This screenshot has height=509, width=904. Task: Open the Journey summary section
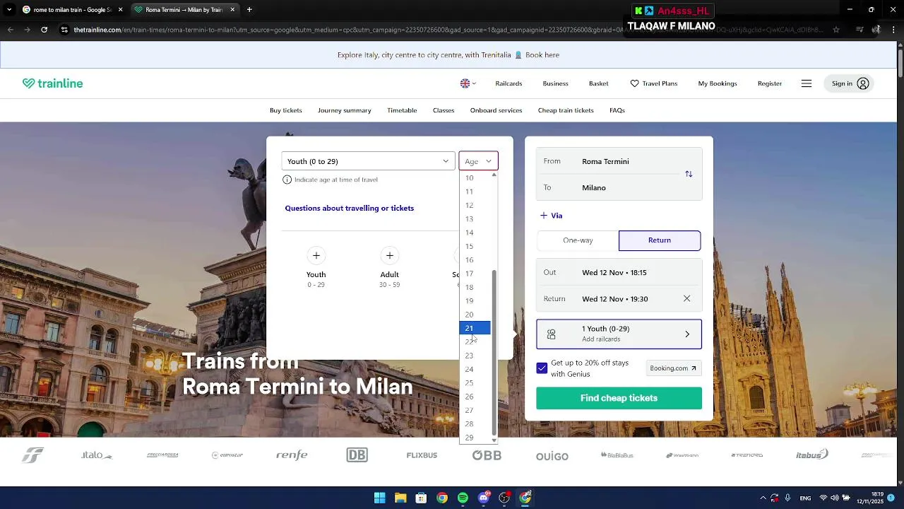tap(344, 110)
